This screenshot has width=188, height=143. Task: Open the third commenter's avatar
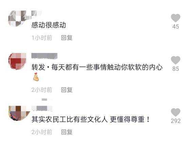click(x=18, y=113)
